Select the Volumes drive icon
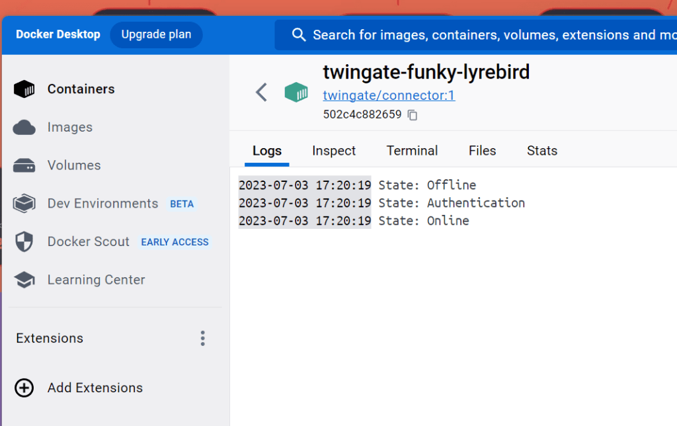Image resolution: width=677 pixels, height=426 pixels. (x=24, y=165)
